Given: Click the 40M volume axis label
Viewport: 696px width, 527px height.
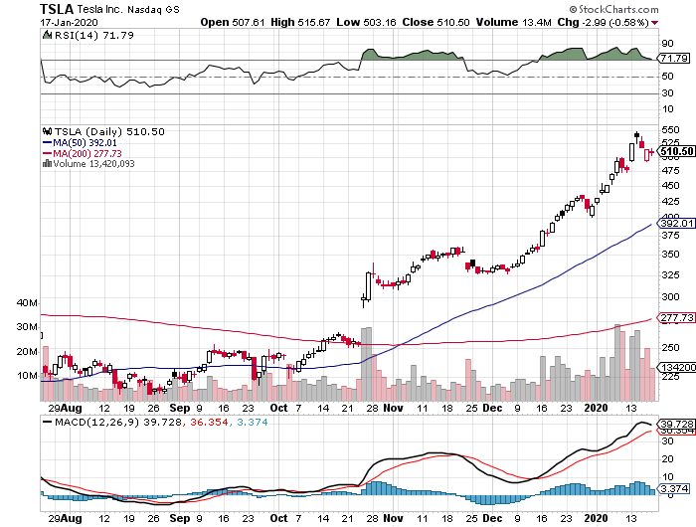Looking at the screenshot, I should [x=27, y=303].
